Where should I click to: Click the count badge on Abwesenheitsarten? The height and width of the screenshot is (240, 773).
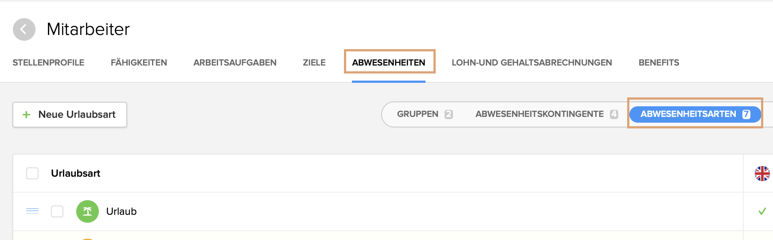(x=746, y=114)
